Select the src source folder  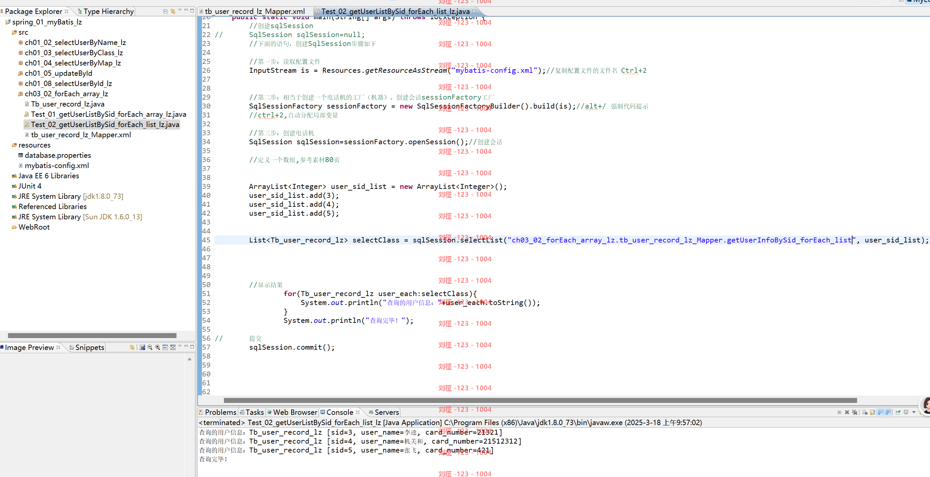[20, 32]
